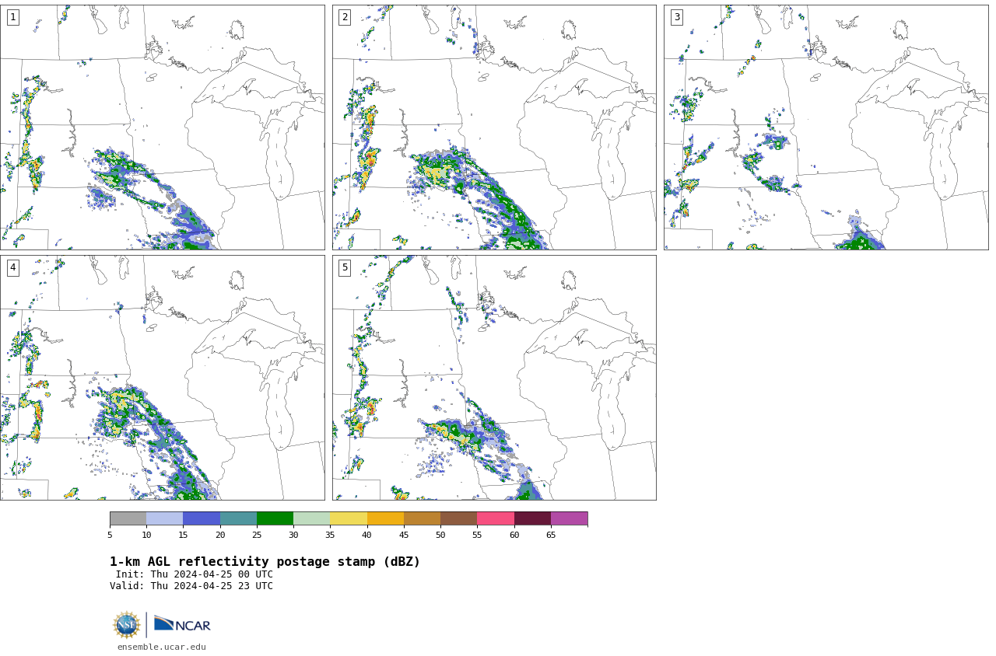Click the 'Valid: Thu 2024-04-25 23 UTC' text
Viewport: 996px width, 656px height.
[191, 586]
